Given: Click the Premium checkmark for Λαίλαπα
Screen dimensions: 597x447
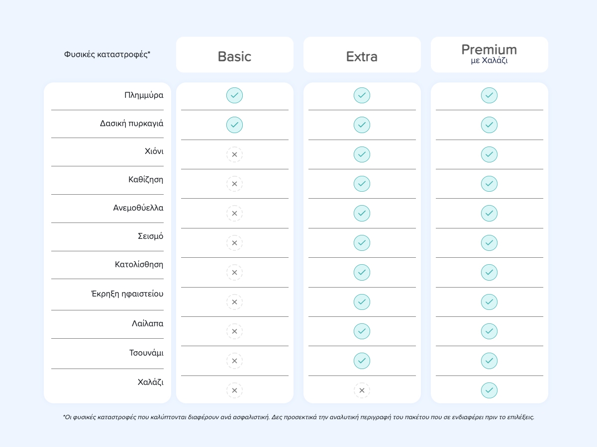Looking at the screenshot, I should (x=489, y=331).
